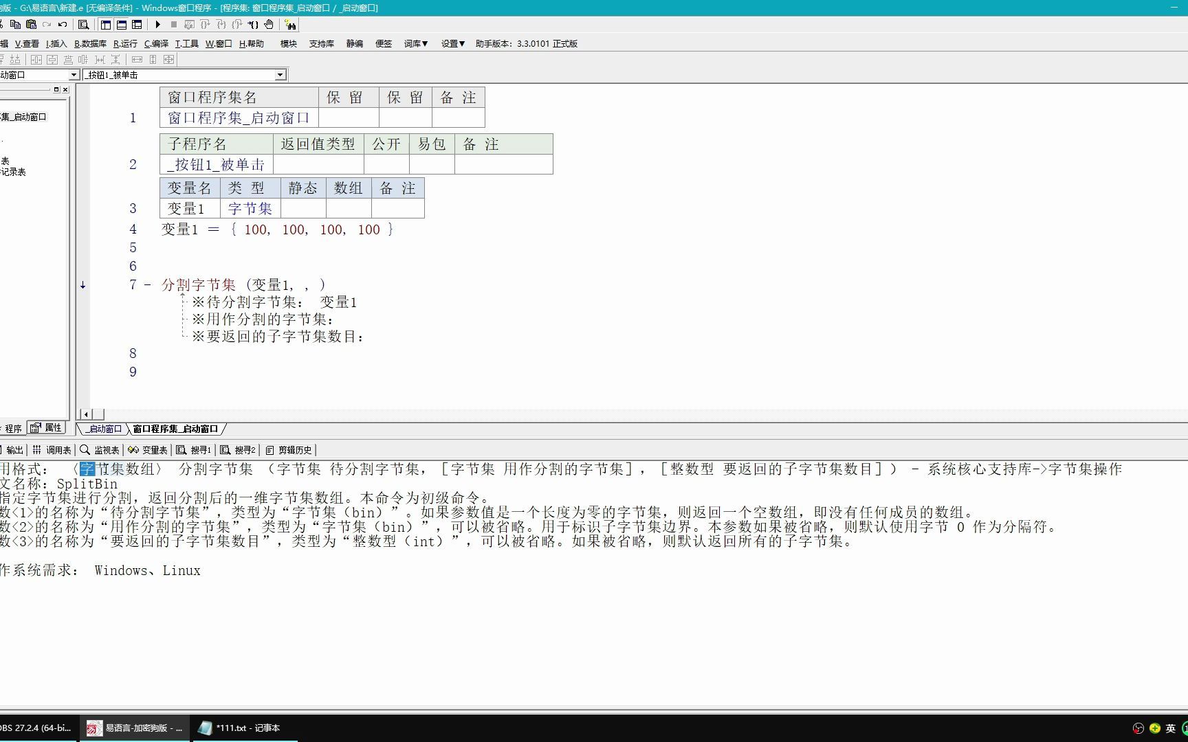Expand the 词库 dropdown
The image size is (1188, 742).
(416, 43)
